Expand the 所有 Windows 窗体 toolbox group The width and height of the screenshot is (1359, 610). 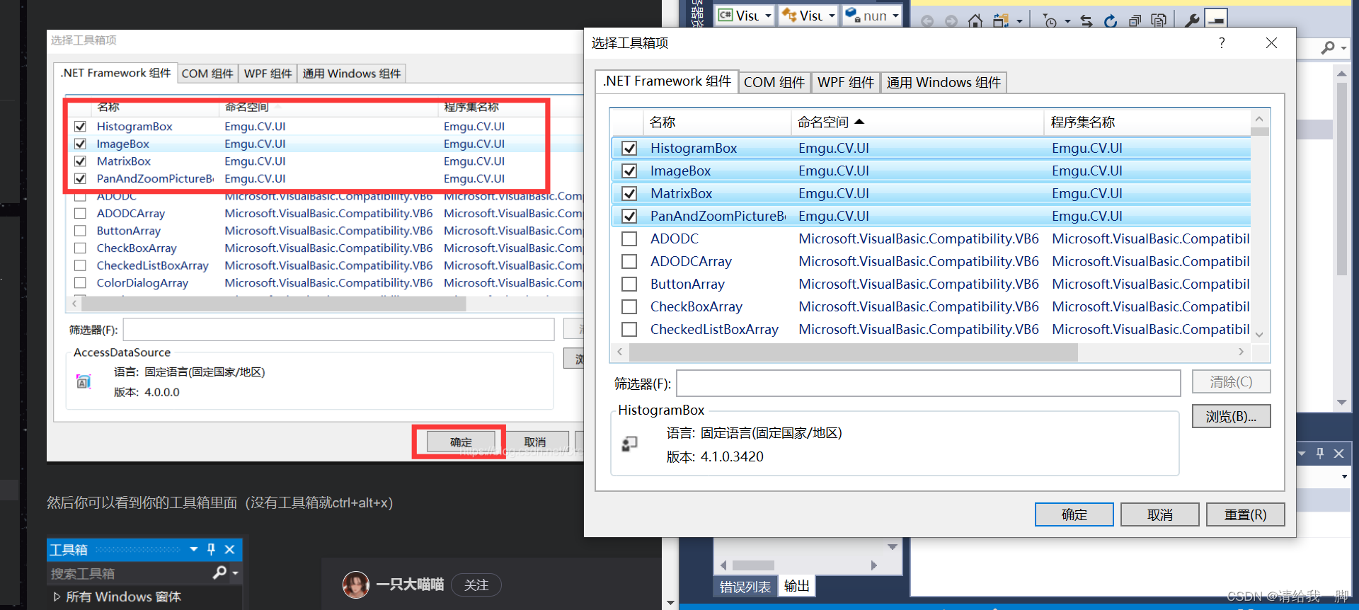click(57, 597)
